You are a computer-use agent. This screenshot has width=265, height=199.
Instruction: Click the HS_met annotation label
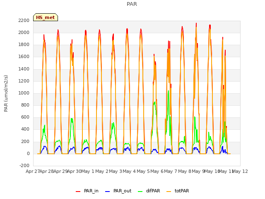[x=46, y=17]
